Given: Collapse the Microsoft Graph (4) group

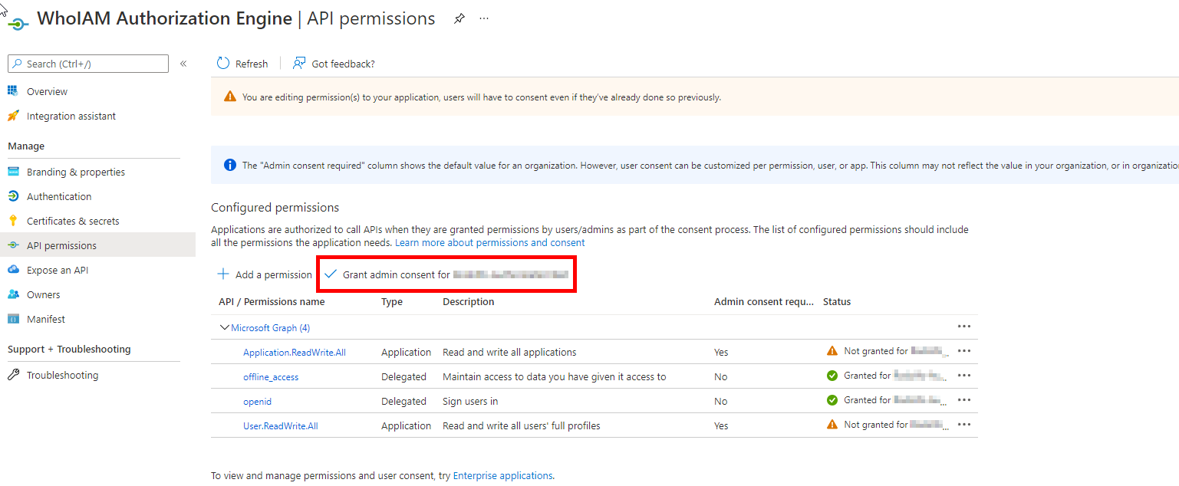Looking at the screenshot, I should tap(224, 327).
